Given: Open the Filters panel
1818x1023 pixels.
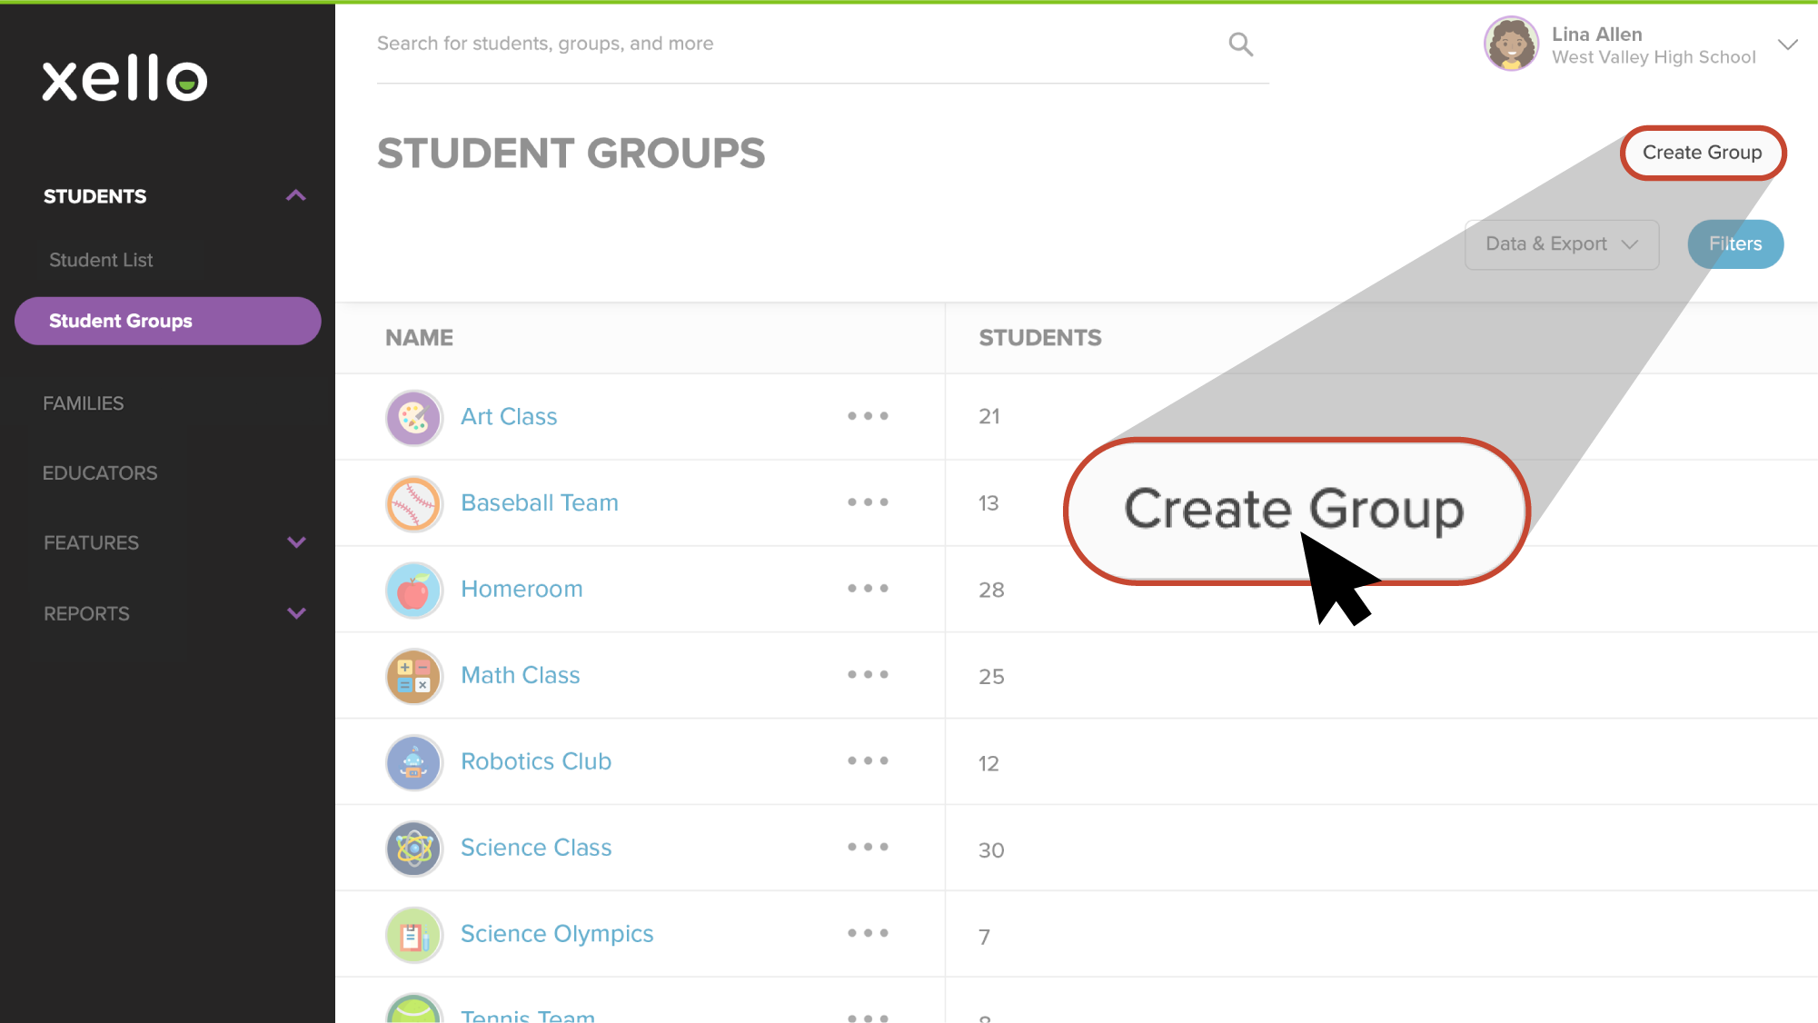Looking at the screenshot, I should point(1734,243).
